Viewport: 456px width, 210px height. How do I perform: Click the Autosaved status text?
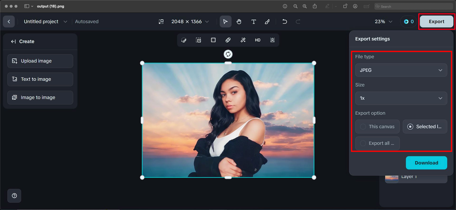(x=87, y=21)
